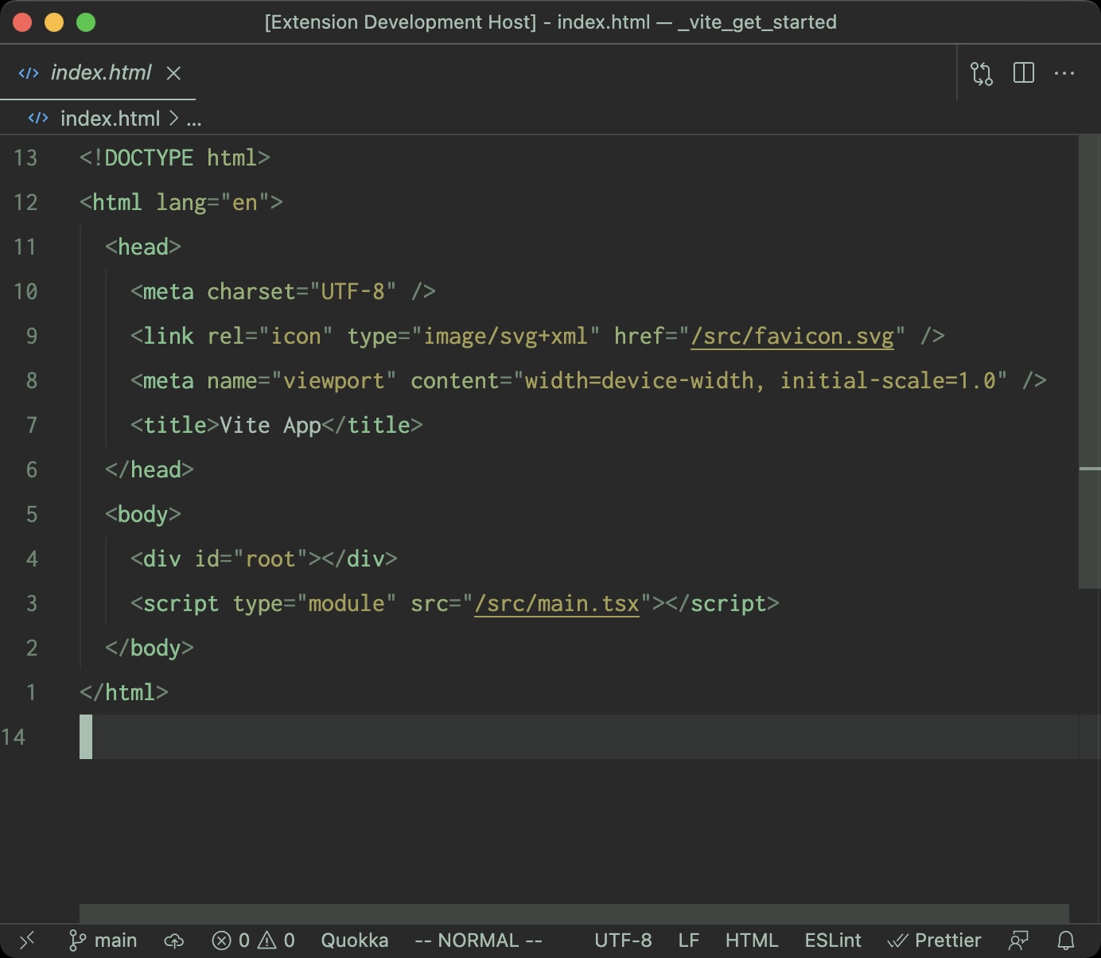Split the editor to the right
The width and height of the screenshot is (1101, 958).
point(1024,73)
